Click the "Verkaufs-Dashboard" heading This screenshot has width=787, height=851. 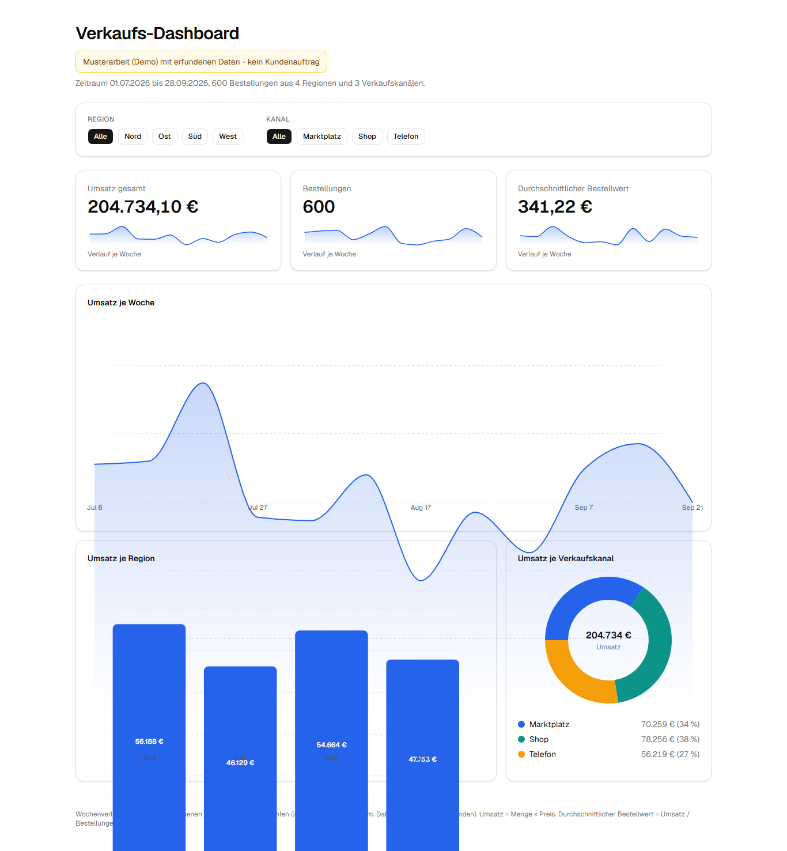coord(157,33)
